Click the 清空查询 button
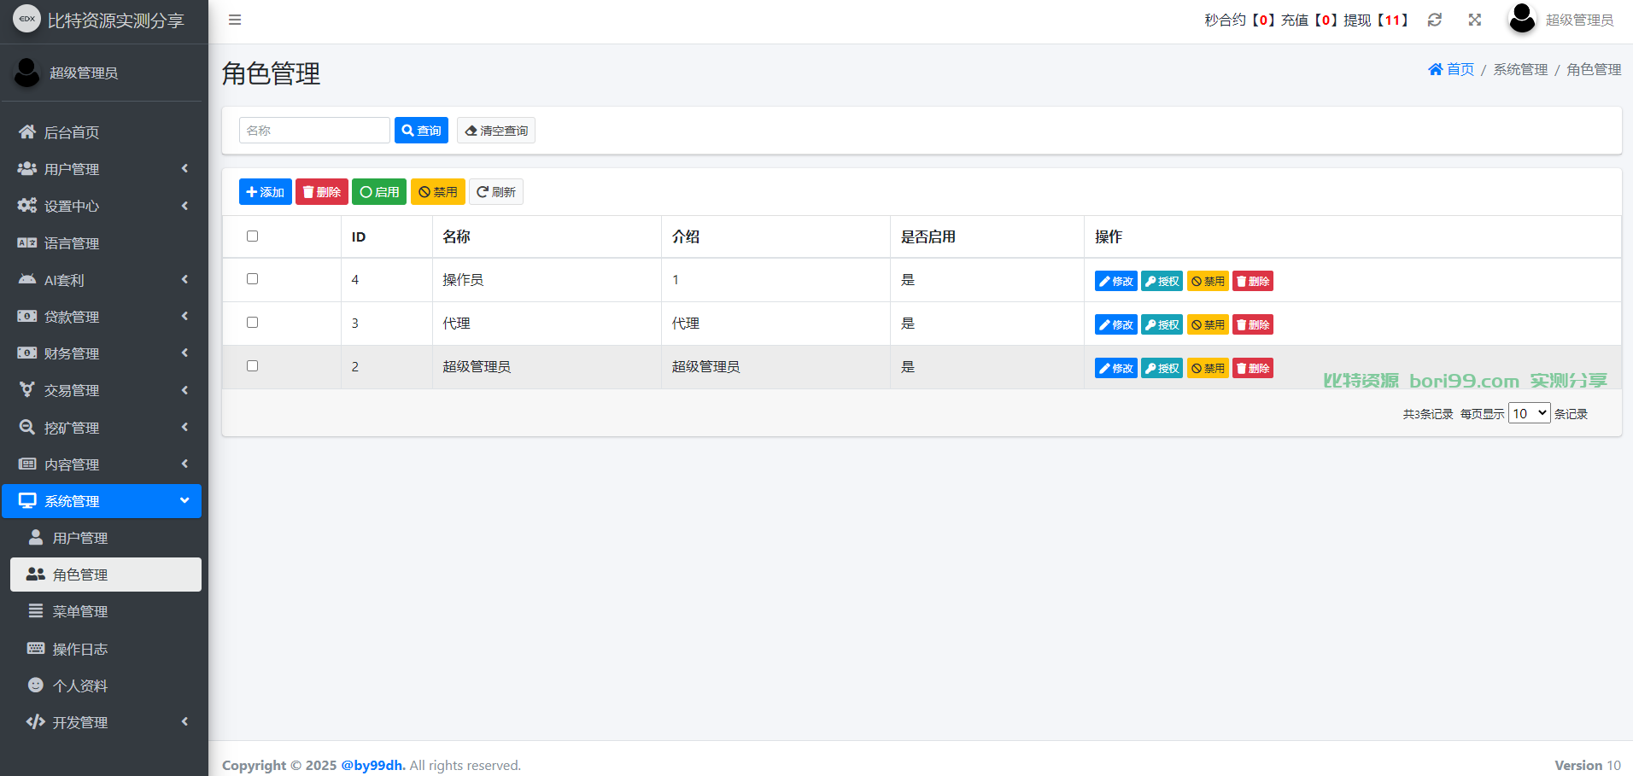Viewport: 1633px width, 776px height. pyautogui.click(x=495, y=131)
